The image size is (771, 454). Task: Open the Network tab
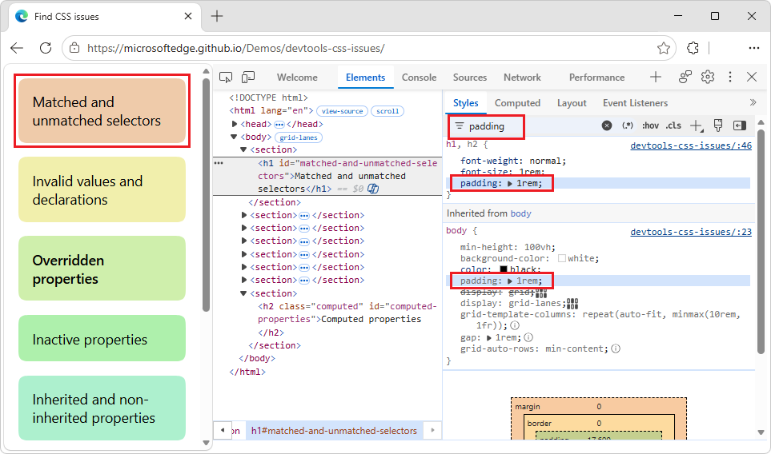[x=522, y=77]
